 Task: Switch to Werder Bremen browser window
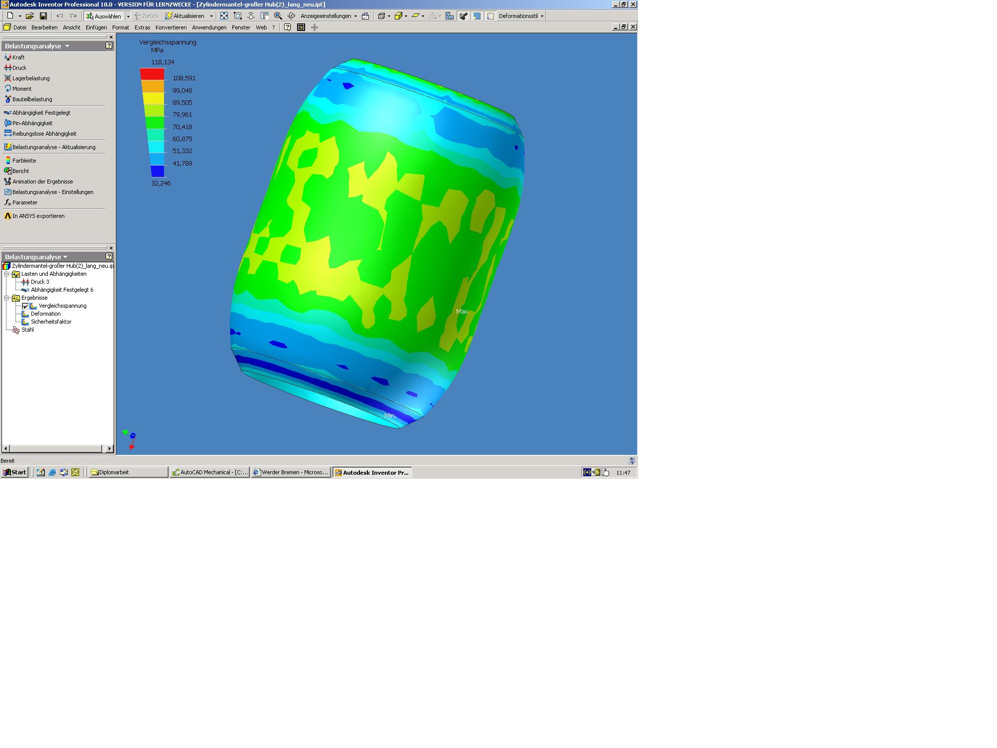pos(291,472)
